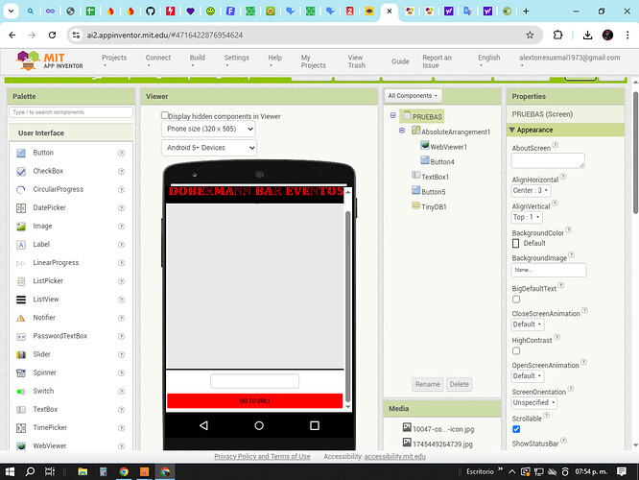This screenshot has width=639, height=480.
Task: Uncheck the Scrollable checkbox
Action: 516,429
